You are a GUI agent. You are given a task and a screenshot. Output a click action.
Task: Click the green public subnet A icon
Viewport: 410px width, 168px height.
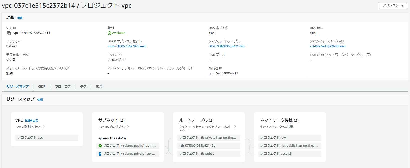pyautogui.click(x=100, y=146)
